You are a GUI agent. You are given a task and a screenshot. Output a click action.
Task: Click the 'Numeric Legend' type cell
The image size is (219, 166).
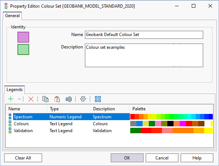pos(65,117)
